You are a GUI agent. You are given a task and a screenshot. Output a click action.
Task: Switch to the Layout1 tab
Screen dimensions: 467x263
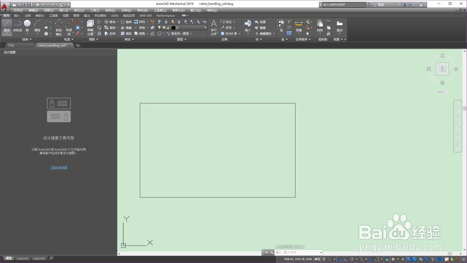click(x=22, y=258)
